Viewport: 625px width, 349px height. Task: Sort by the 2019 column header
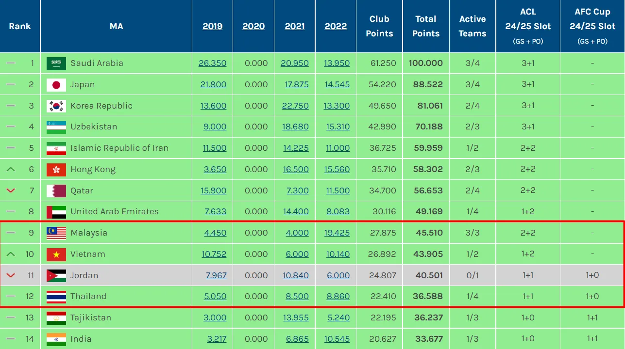[212, 26]
